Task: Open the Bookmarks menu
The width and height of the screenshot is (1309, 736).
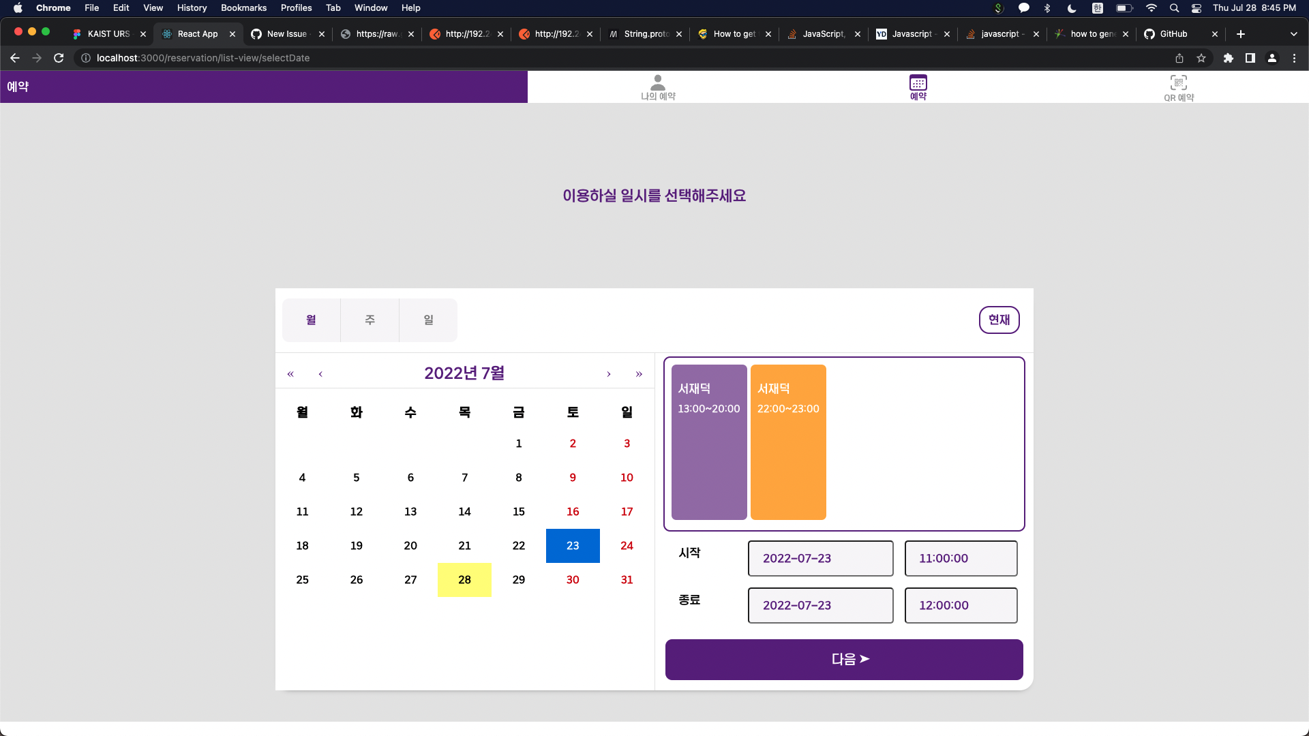Action: (243, 8)
